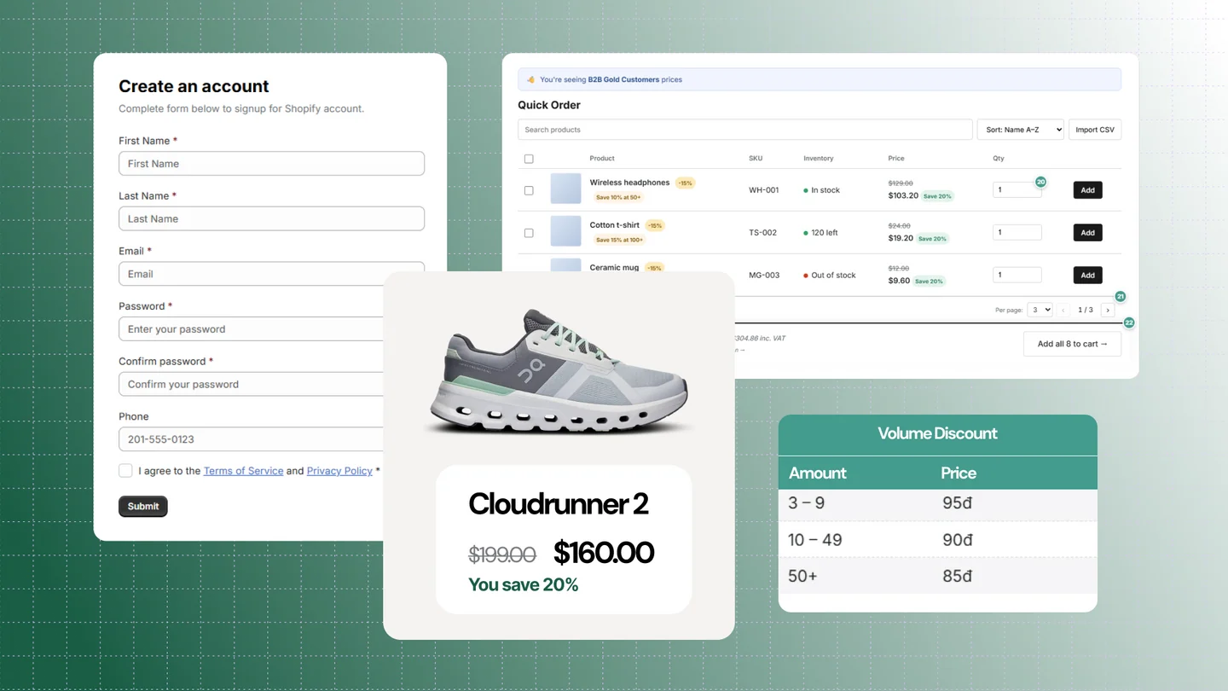
Task: Select the Cotton t-shirt row checkbox
Action: pyautogui.click(x=529, y=233)
